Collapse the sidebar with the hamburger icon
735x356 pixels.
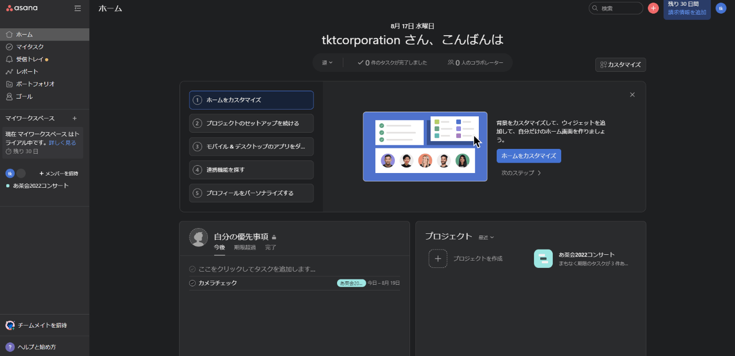(78, 8)
